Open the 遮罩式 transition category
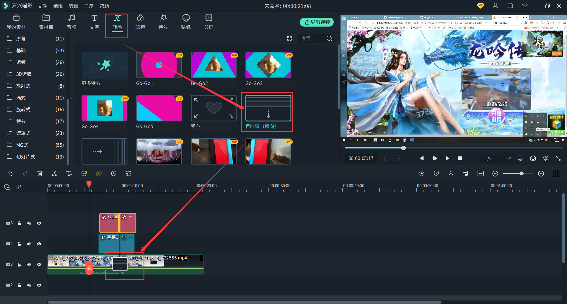The width and height of the screenshot is (567, 304). point(23,133)
